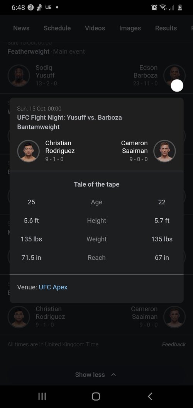
Task: Tap the Wi-Fi status icon
Action: pos(163,8)
